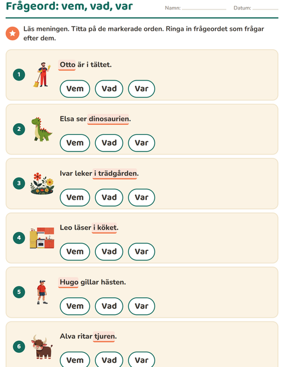Viewport: 284px width, 367px height.
Task: Click the Namn input line
Action: [x=204, y=8]
